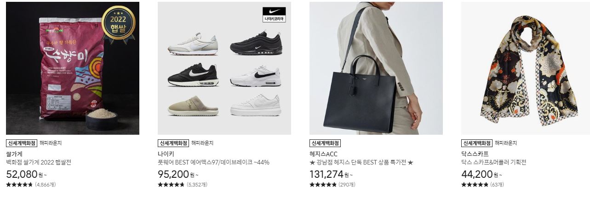Click 신세계백화점 tag under the Daks scarf
The width and height of the screenshot is (590, 203).
(477, 143)
